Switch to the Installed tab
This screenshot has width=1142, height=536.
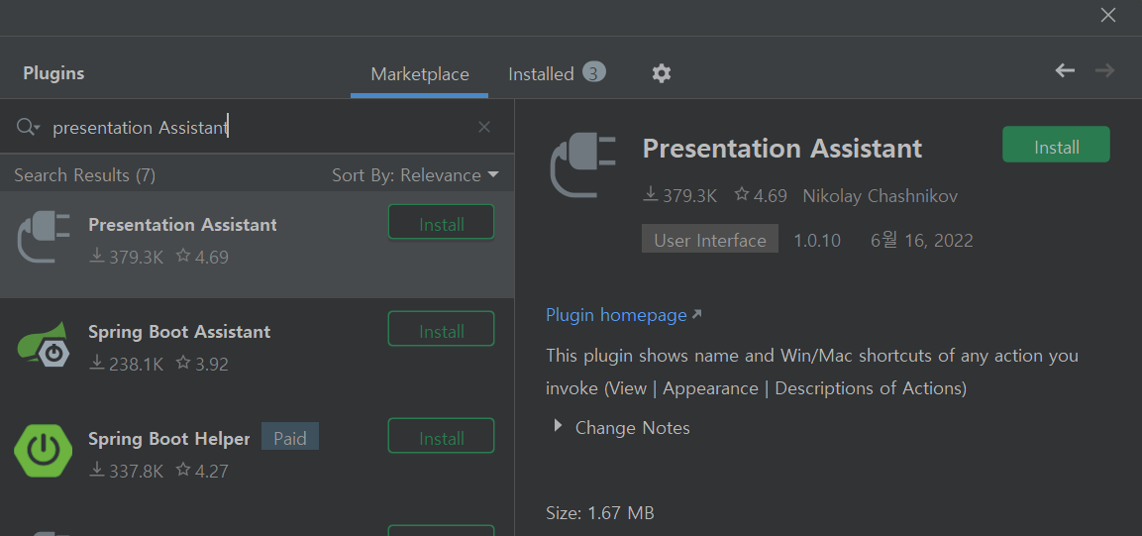[557, 74]
